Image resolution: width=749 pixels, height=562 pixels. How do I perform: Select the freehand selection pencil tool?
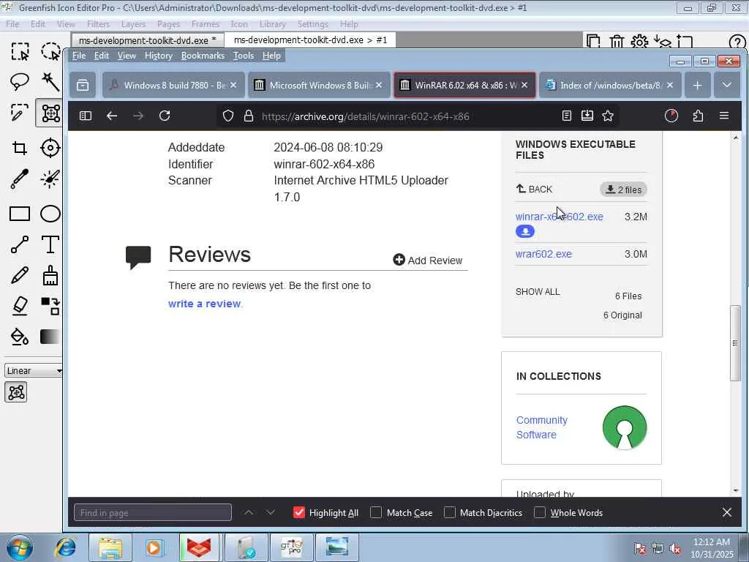tap(20, 113)
